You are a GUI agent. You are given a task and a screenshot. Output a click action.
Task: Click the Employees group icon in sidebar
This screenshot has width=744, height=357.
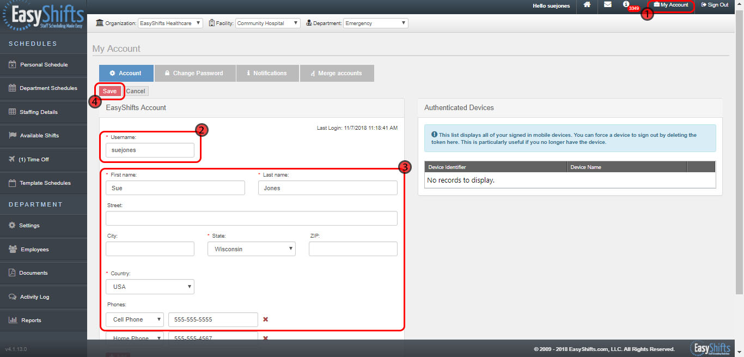[13, 249]
